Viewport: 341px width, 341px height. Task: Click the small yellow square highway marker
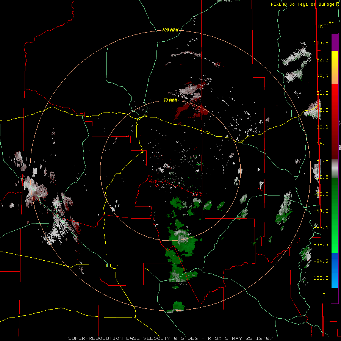[108, 265]
